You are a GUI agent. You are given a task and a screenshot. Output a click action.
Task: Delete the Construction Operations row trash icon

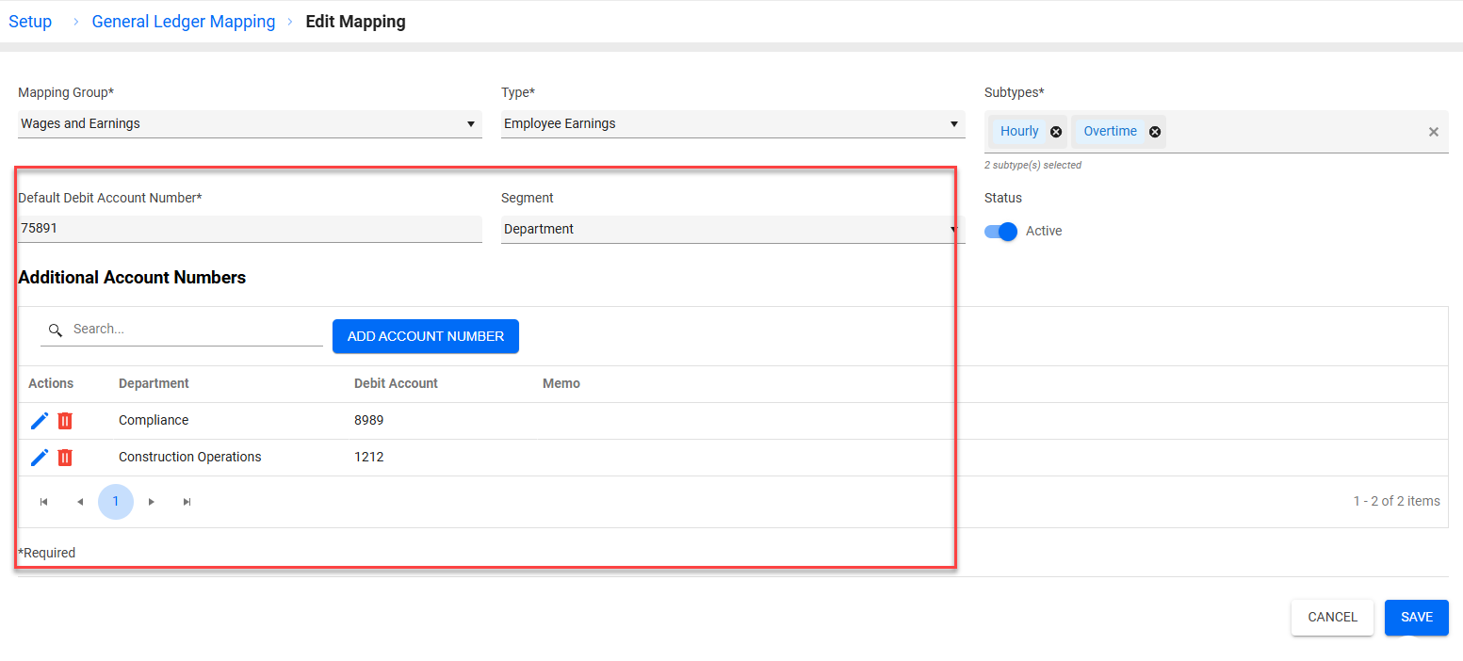tap(65, 458)
